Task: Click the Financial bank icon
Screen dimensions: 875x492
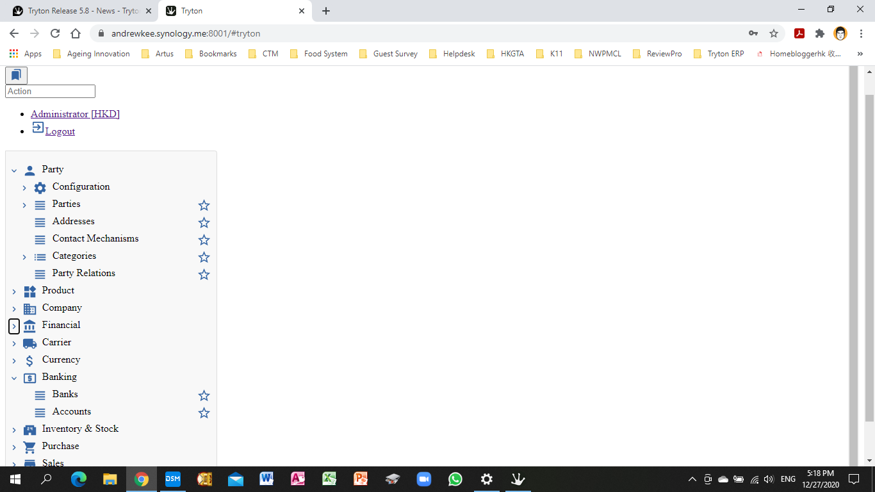Action: click(29, 326)
